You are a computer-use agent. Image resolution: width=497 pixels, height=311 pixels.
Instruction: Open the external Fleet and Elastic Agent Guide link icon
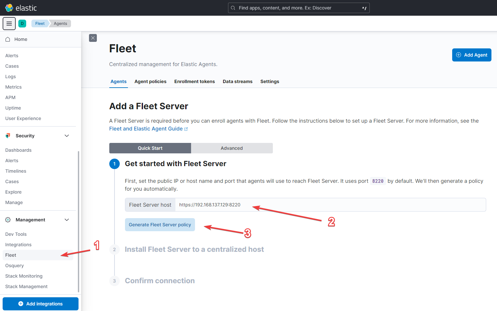pos(186,129)
